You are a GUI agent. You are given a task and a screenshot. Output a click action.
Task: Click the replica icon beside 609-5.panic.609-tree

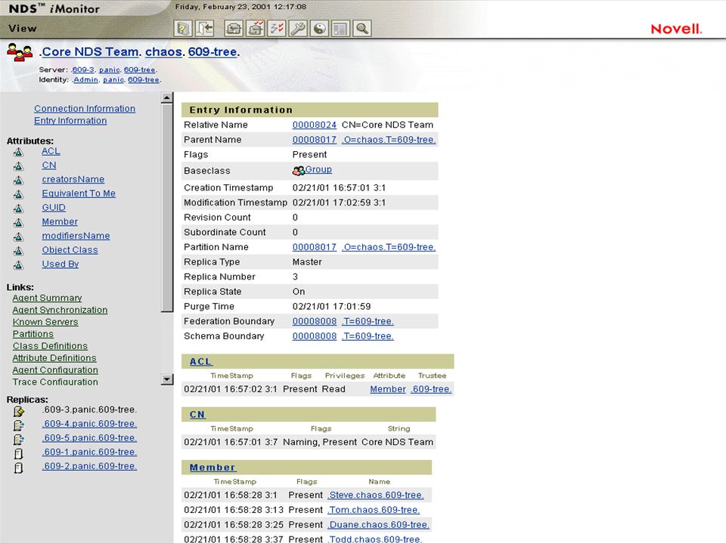(18, 439)
